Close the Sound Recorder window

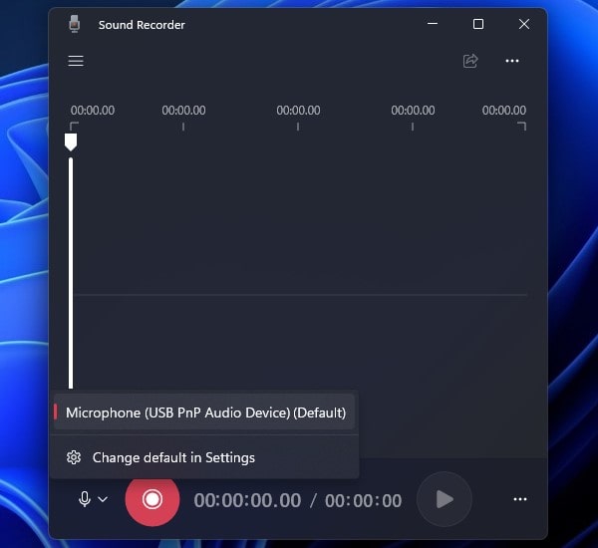click(524, 24)
